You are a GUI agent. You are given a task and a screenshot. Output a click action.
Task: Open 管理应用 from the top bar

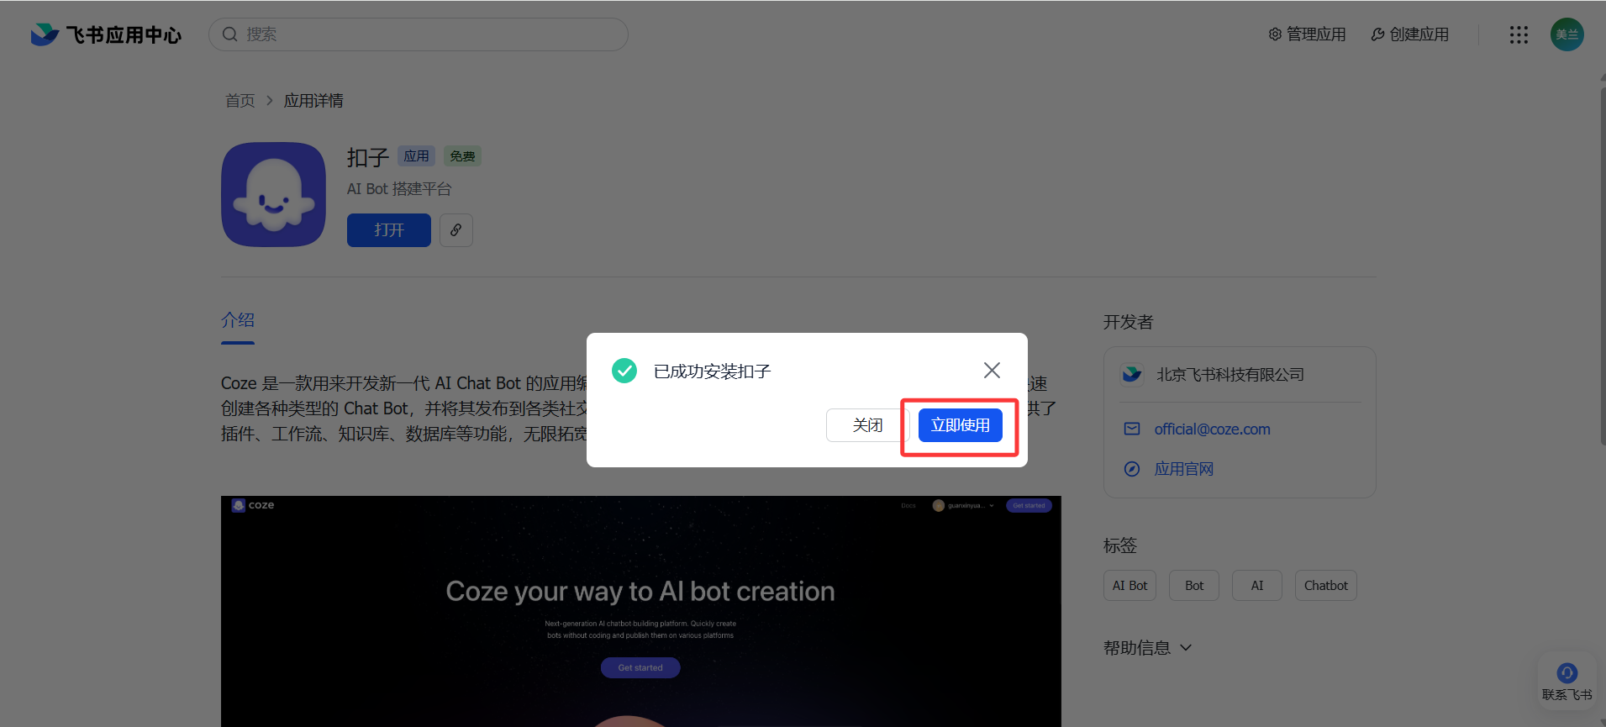point(1307,34)
